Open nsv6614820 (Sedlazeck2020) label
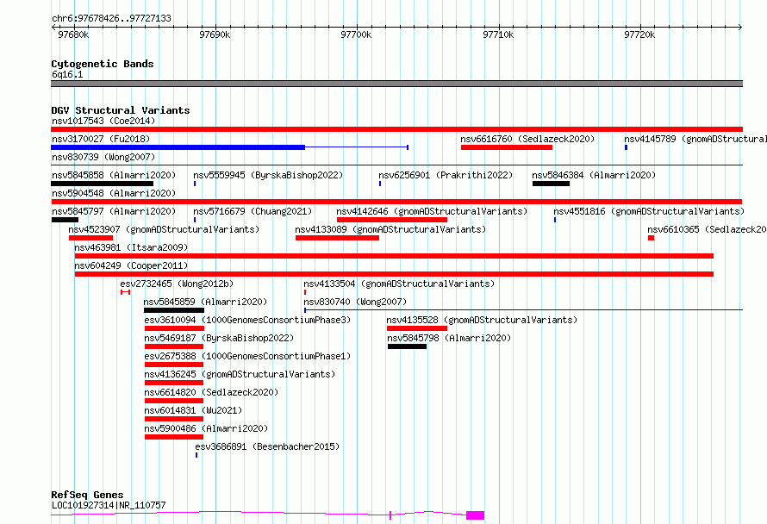Viewport: 767px width, 524px height. (211, 392)
